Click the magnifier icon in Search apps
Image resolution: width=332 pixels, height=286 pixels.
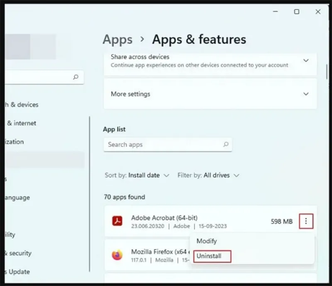226,145
